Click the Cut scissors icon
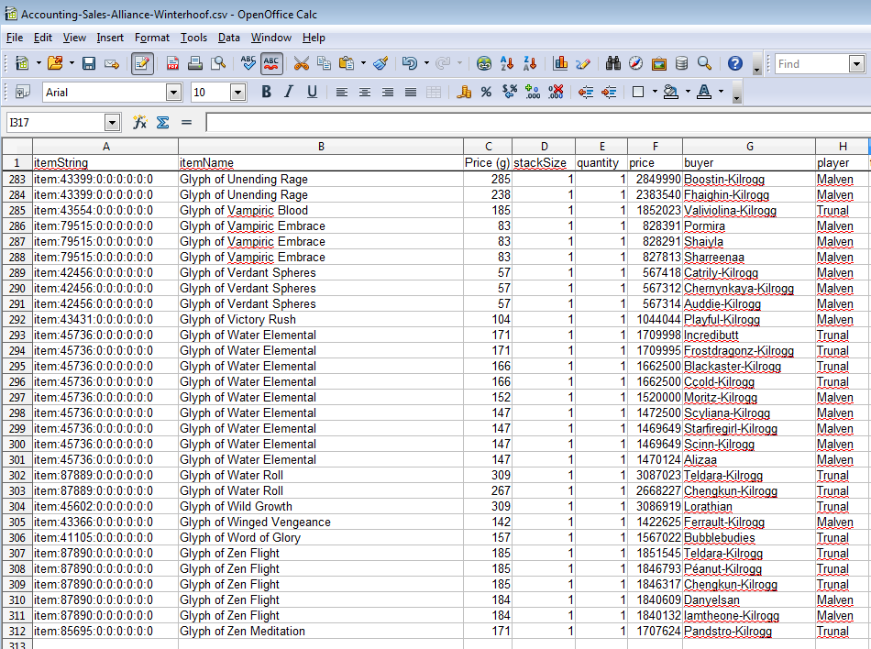The height and width of the screenshot is (649, 871). click(x=301, y=64)
